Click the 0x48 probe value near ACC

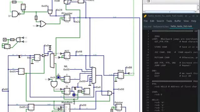(79, 52)
